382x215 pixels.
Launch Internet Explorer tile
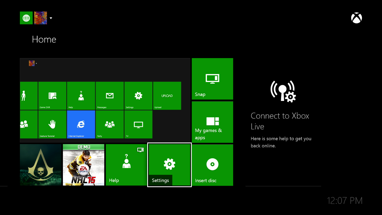point(81,125)
